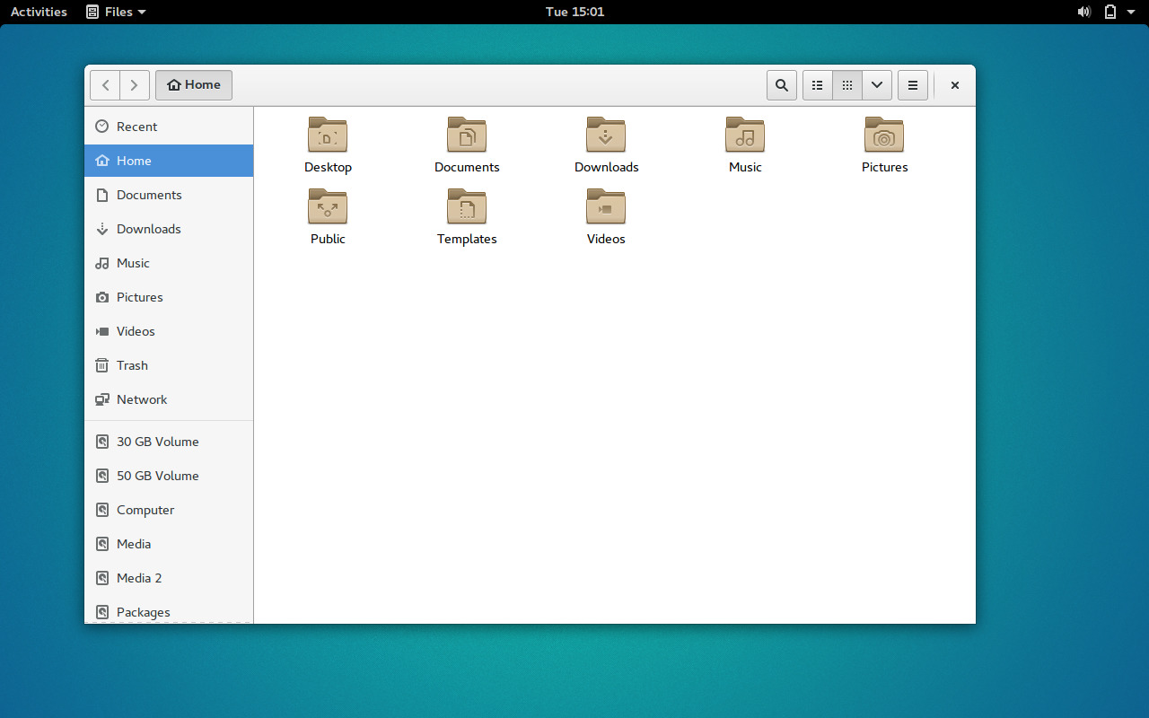Viewport: 1149px width, 718px height.
Task: Open the Files application menu
Action: (115, 12)
